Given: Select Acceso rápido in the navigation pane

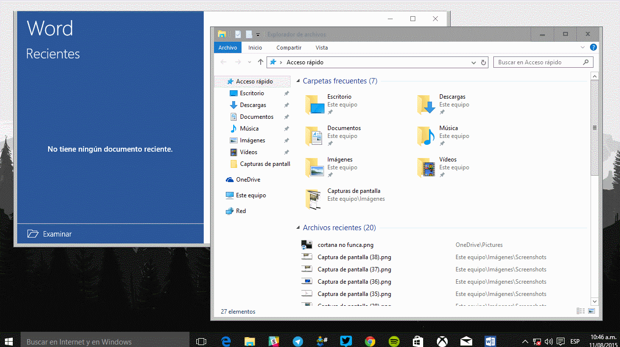Looking at the screenshot, I should click(x=253, y=81).
